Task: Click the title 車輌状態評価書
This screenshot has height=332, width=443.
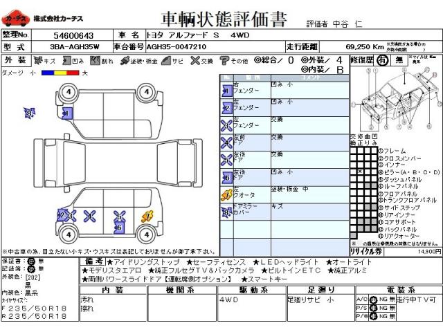Action: point(224,19)
